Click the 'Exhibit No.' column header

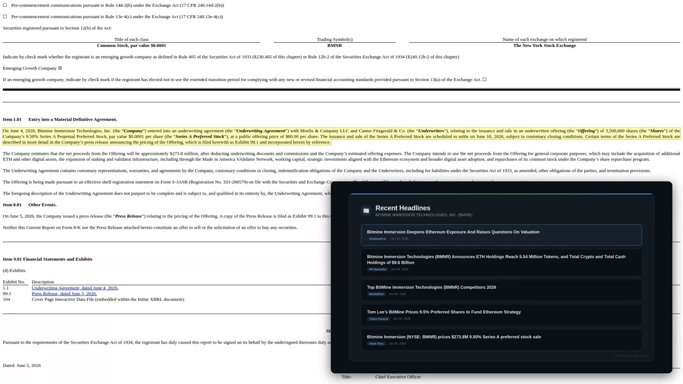pos(14,282)
